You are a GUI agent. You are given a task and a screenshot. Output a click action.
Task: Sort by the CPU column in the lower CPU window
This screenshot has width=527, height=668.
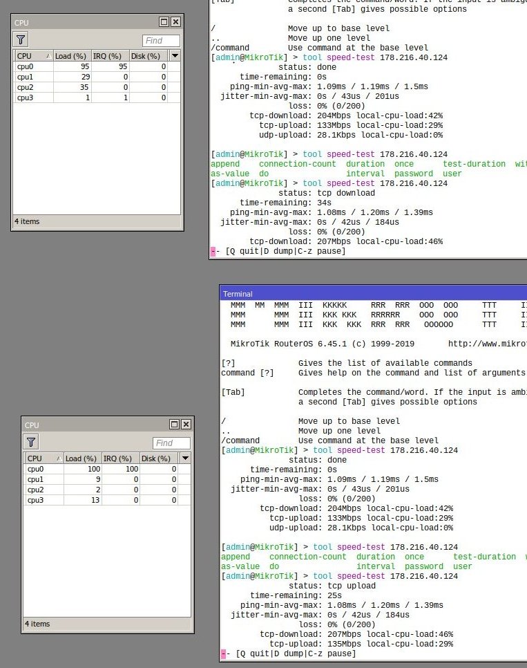tap(44, 458)
